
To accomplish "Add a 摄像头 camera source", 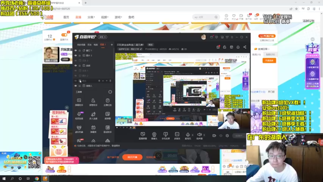I will [x=154, y=136].
